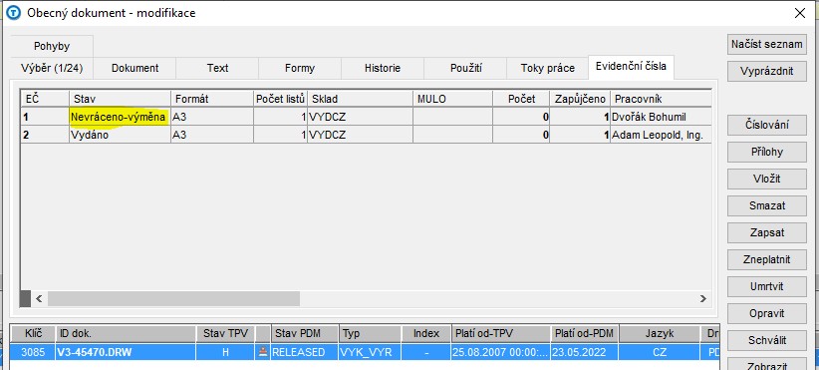Screen dimensions: 819x370
Task: Switch to the Historie tab
Action: (383, 68)
